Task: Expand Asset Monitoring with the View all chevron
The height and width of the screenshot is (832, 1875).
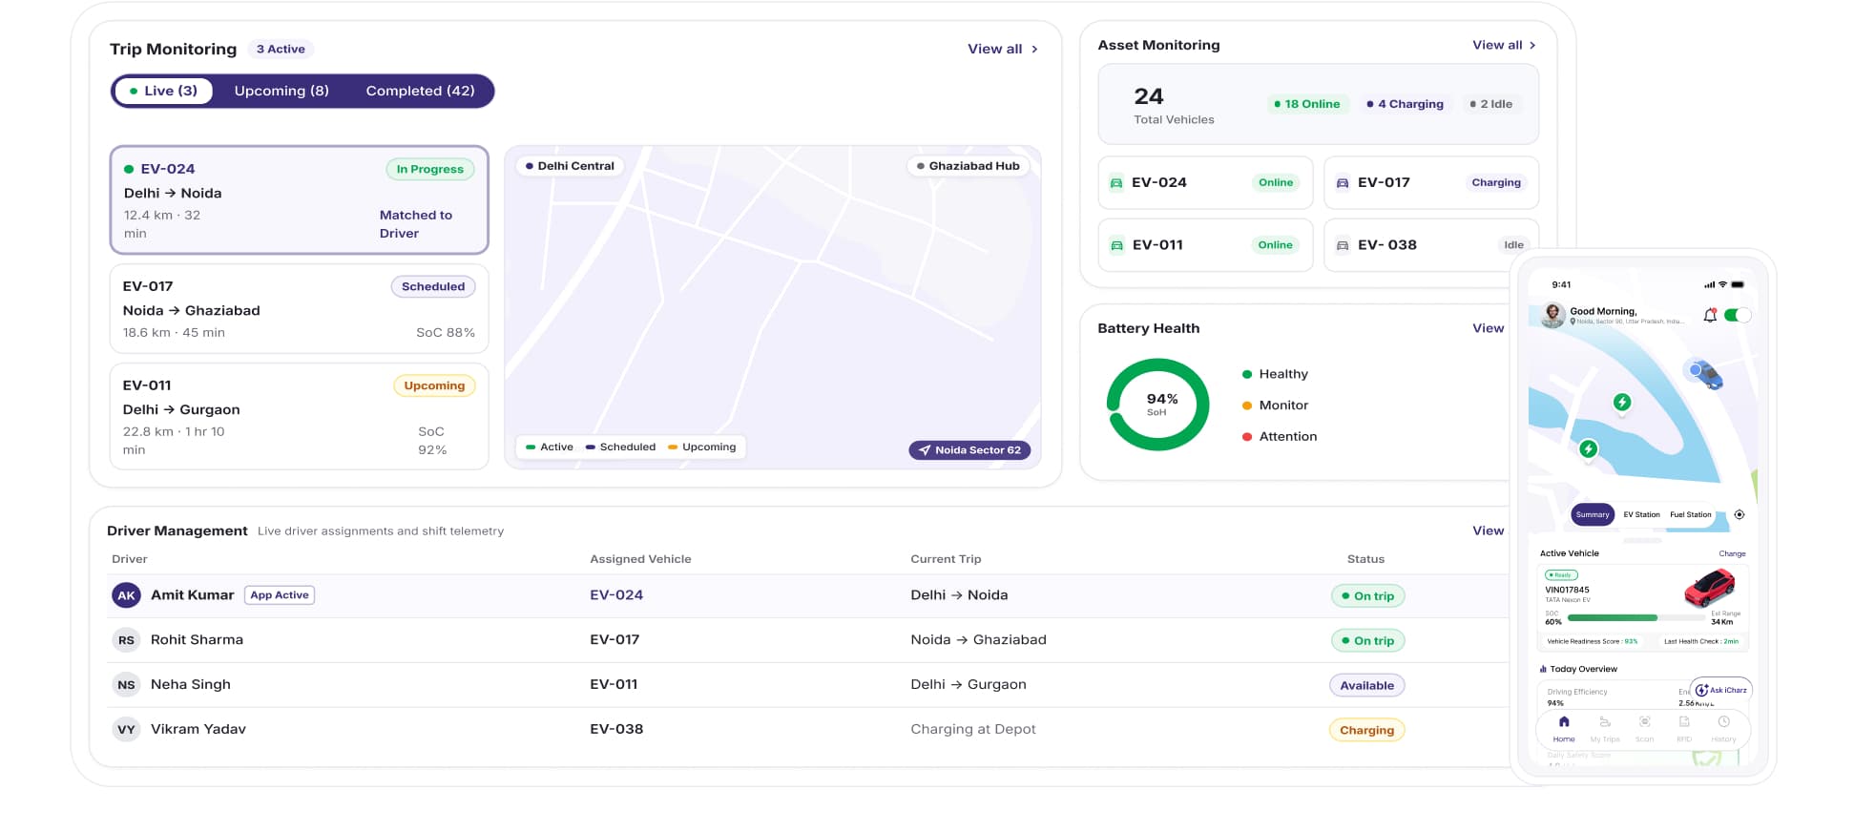Action: pos(1504,45)
